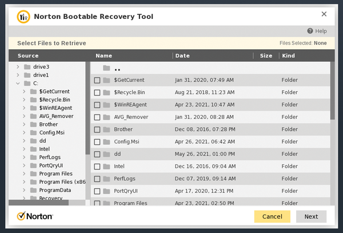Click the Source tree horizontal scrollbar thumb

coord(38,203)
